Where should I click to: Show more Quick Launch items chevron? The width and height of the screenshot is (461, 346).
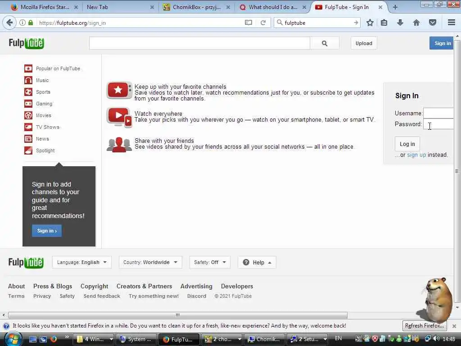(67, 337)
